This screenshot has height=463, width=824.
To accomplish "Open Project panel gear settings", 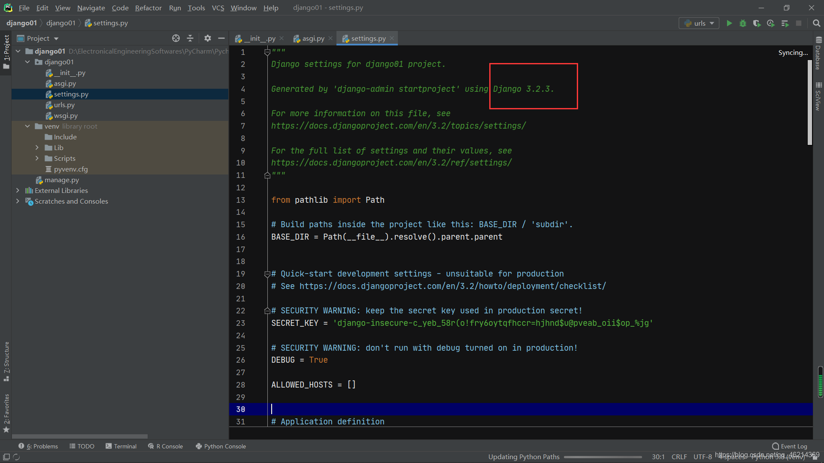I will pyautogui.click(x=208, y=38).
